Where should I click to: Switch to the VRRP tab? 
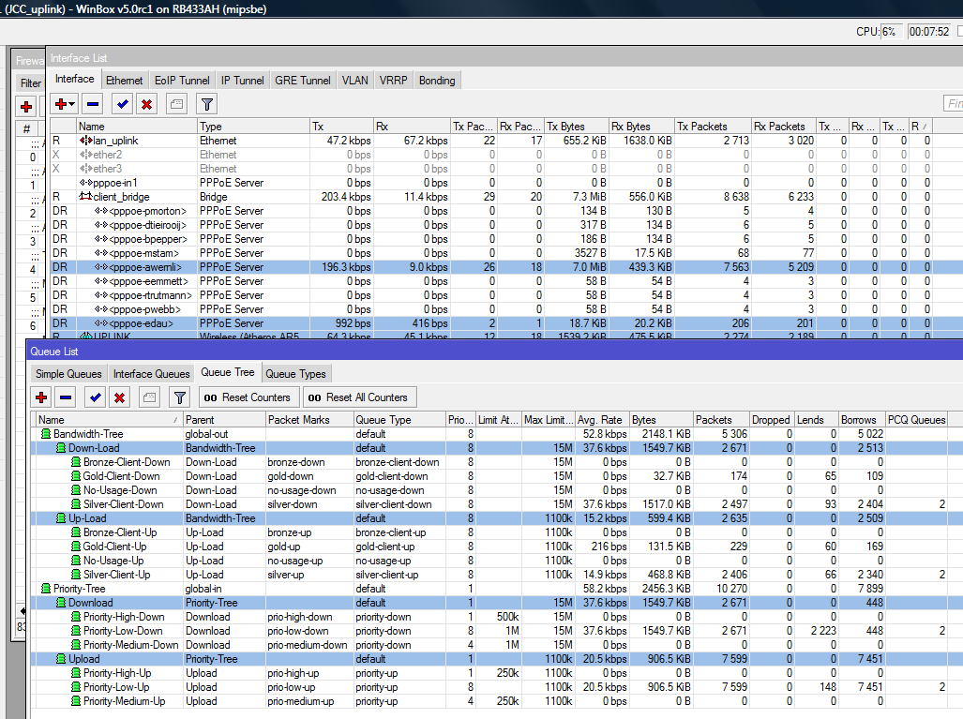point(393,81)
